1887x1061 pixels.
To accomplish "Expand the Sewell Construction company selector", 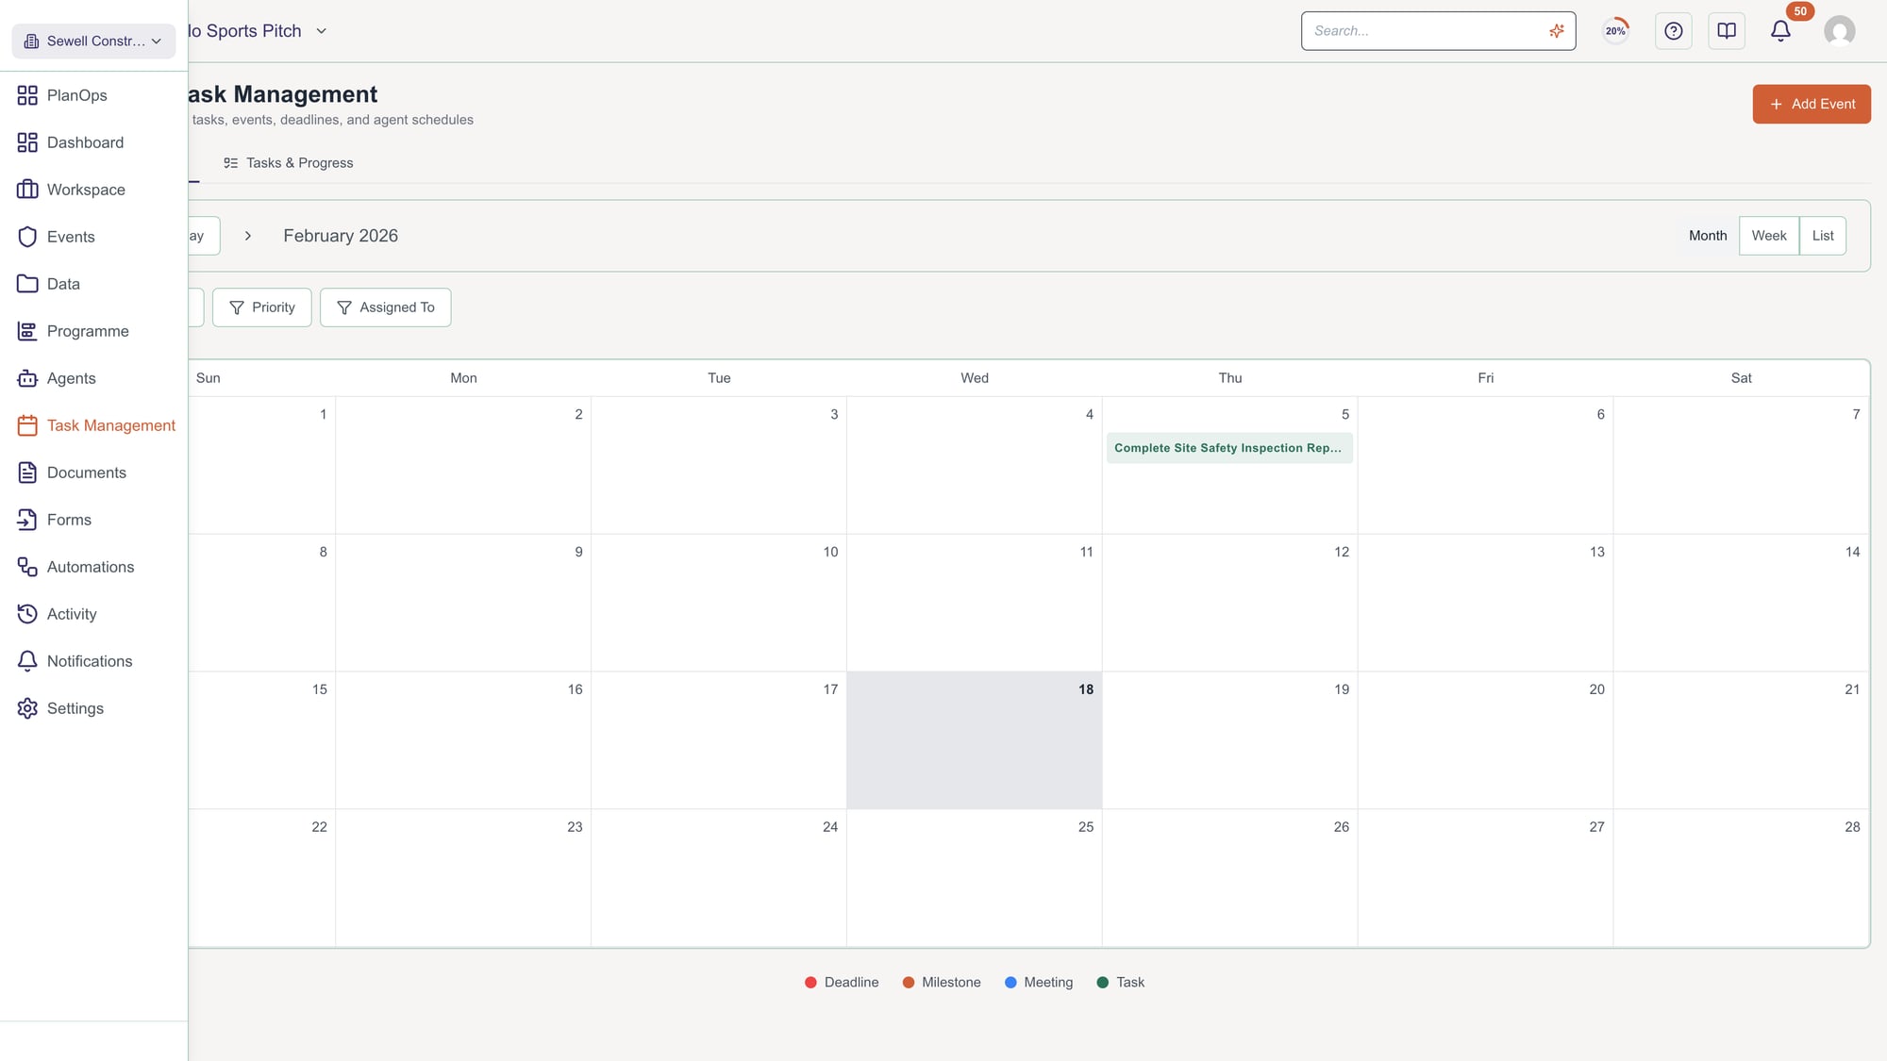I will click(x=92, y=41).
